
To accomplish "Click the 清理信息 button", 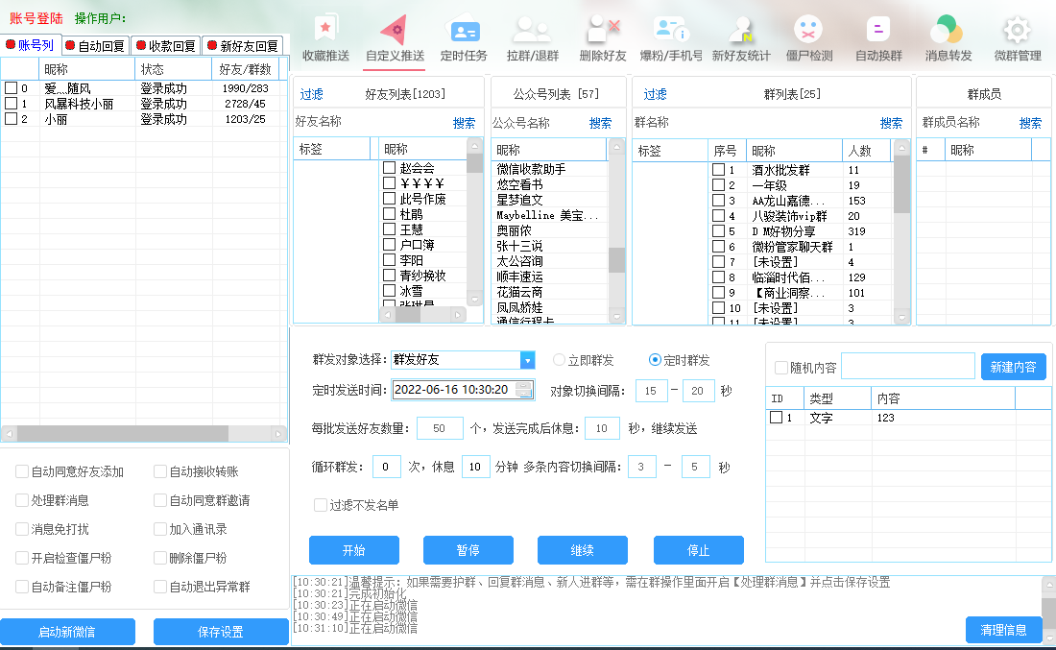I will (x=1003, y=630).
